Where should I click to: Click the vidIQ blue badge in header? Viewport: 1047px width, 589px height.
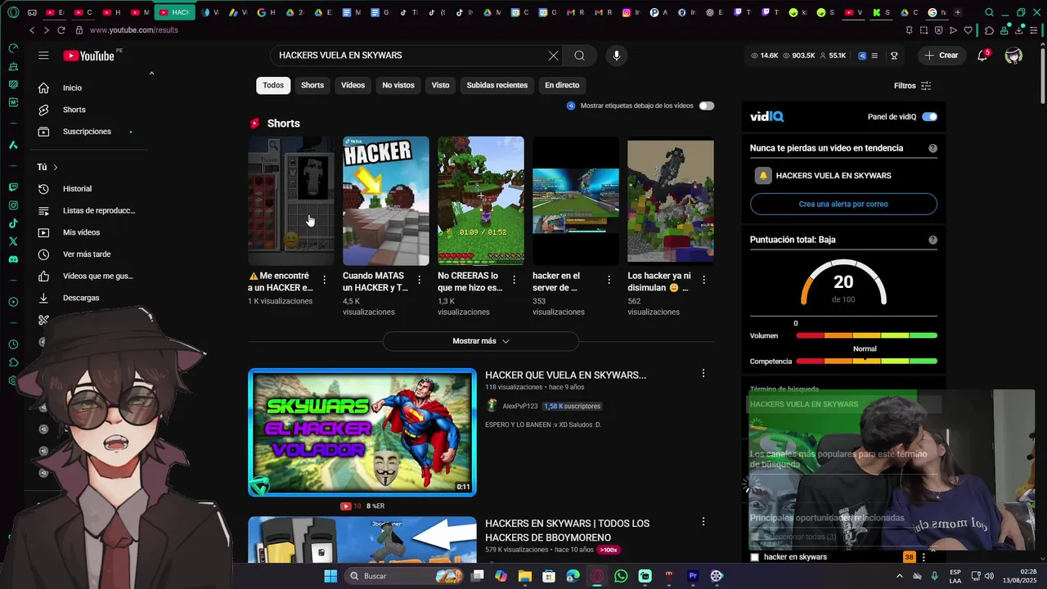862,56
